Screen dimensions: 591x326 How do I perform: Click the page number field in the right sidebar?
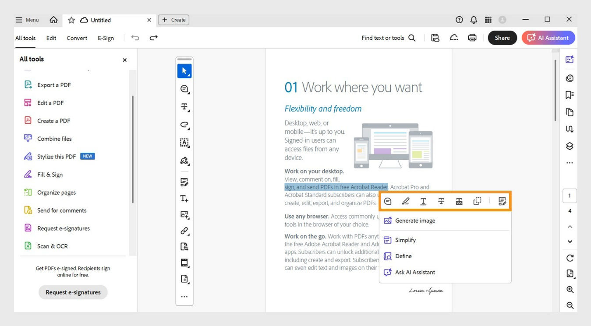[570, 195]
